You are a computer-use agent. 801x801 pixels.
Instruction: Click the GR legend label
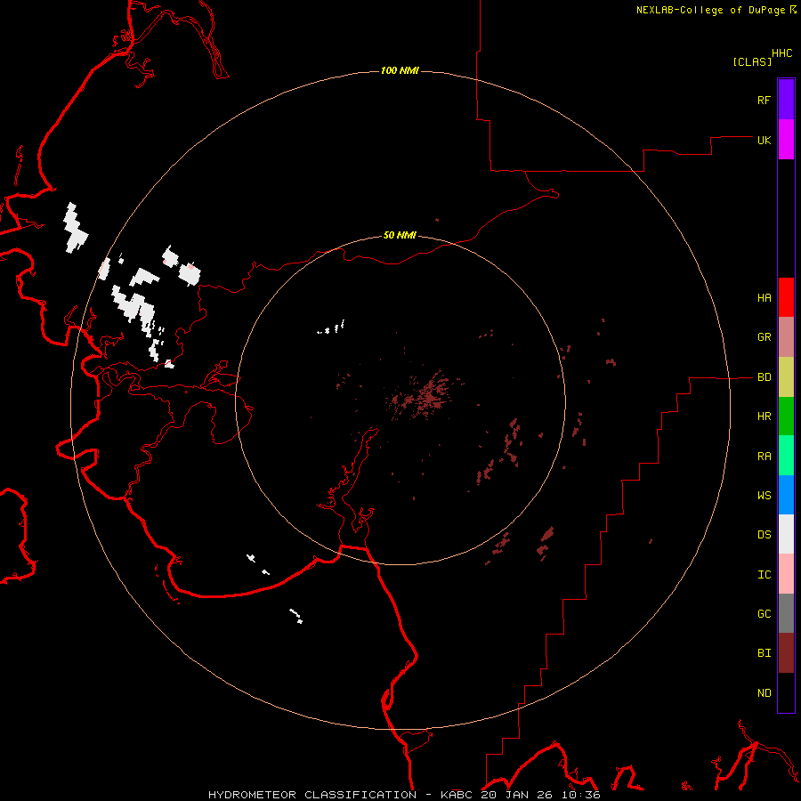tap(764, 337)
